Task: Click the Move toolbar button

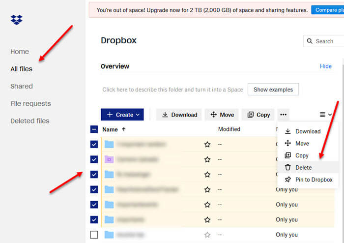Action: [222, 115]
